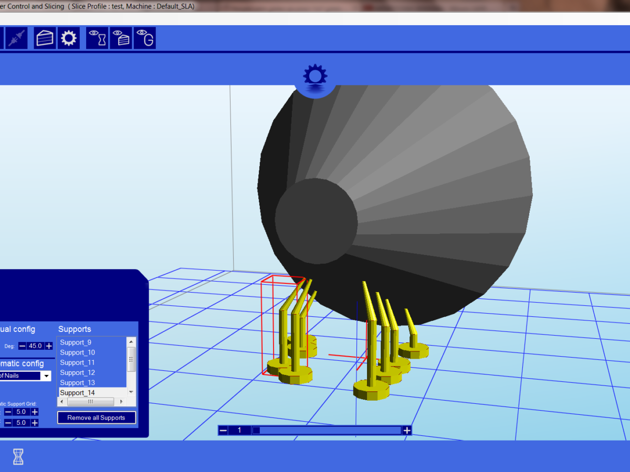The image size is (630, 472).
Task: Advance layer slider with the plus button
Action: click(x=407, y=431)
